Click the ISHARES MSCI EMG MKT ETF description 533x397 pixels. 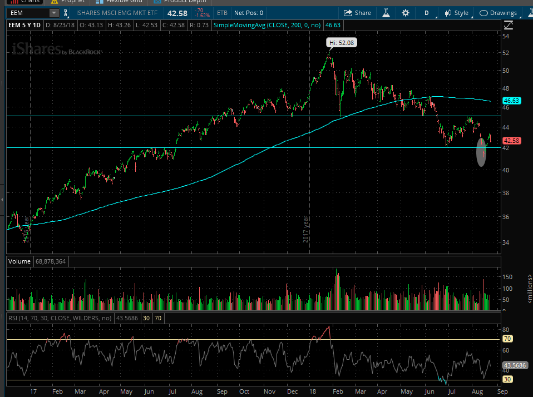click(117, 13)
